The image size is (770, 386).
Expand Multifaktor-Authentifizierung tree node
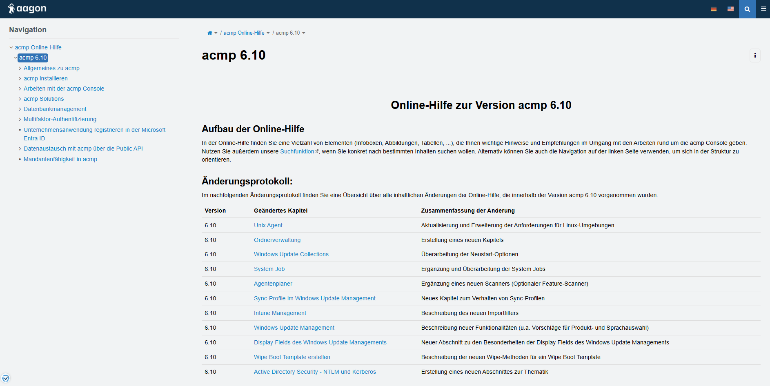point(20,119)
